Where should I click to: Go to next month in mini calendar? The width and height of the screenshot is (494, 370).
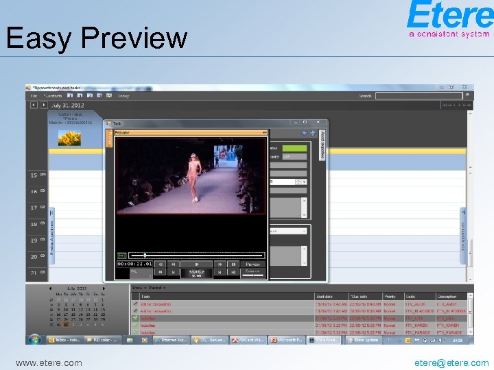[104, 288]
